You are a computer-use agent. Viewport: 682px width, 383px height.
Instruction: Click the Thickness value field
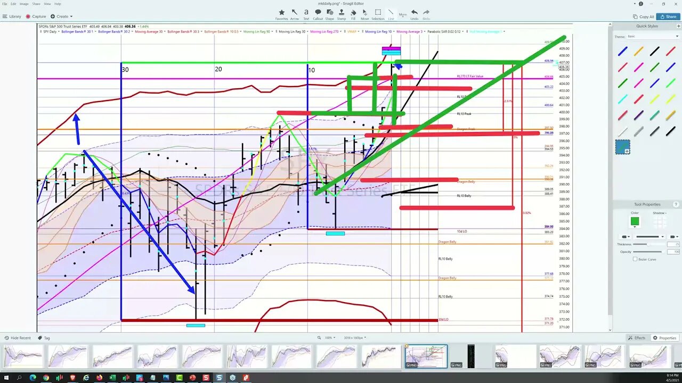673,244
